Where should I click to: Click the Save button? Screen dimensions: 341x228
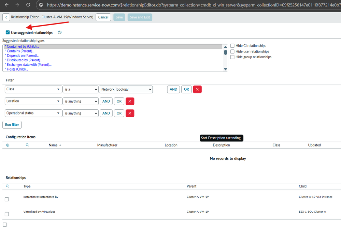[x=119, y=17]
